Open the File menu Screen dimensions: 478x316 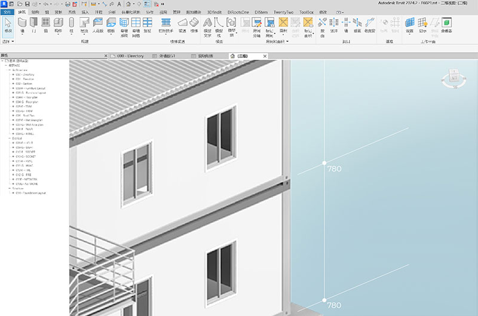pos(7,11)
